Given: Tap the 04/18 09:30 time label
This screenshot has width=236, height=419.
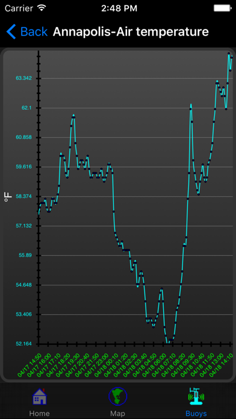Looking at the screenshot, I should click(x=182, y=365).
